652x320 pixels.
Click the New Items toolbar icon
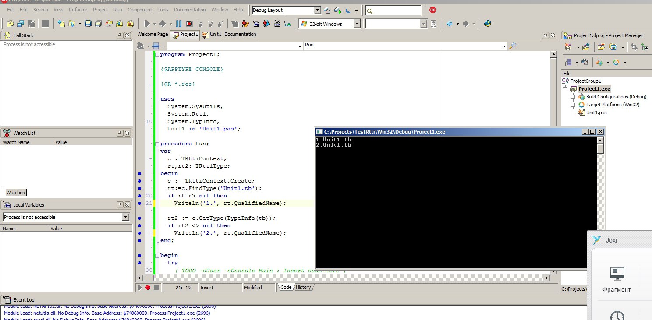click(x=61, y=24)
